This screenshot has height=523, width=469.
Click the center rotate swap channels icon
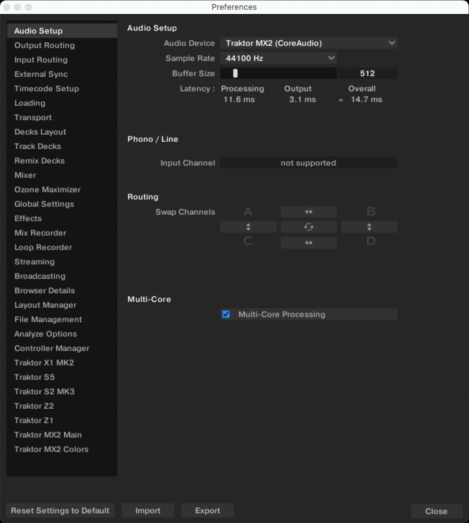tap(308, 227)
